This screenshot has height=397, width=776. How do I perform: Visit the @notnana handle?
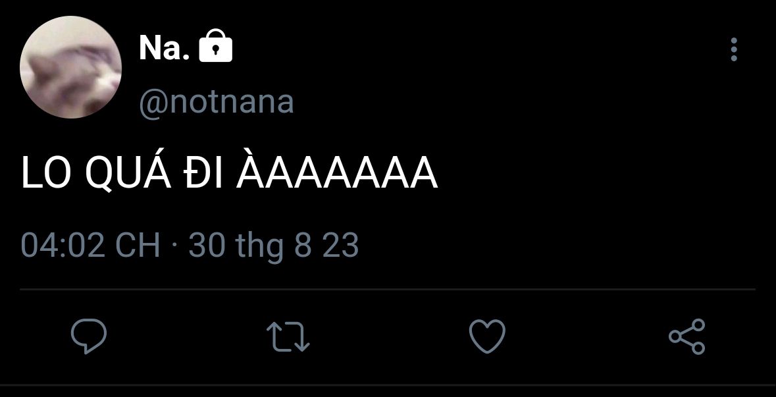click(216, 102)
